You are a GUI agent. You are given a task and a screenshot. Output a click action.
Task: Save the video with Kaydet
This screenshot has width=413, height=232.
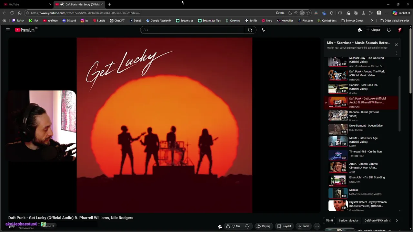click(284, 226)
